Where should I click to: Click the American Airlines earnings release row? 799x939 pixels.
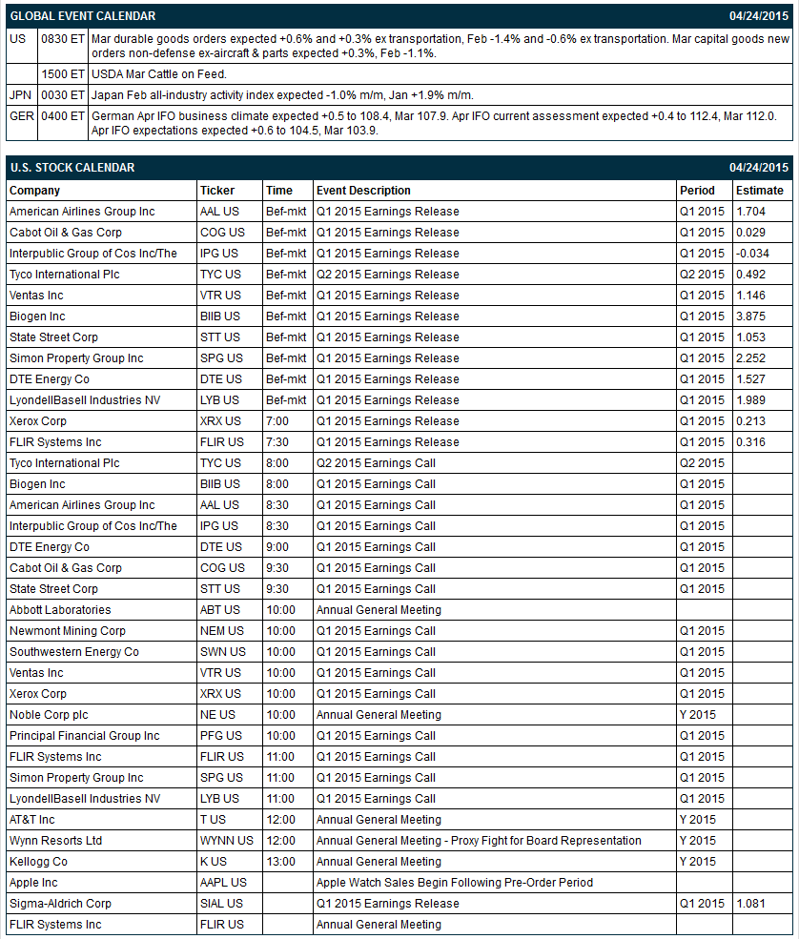pyautogui.click(x=399, y=212)
